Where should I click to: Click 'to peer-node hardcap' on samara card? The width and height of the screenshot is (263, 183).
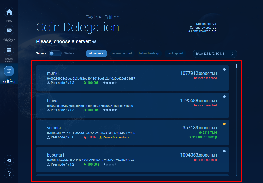202,137
